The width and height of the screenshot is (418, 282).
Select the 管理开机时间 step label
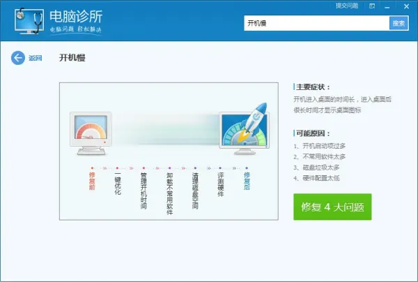click(x=144, y=191)
